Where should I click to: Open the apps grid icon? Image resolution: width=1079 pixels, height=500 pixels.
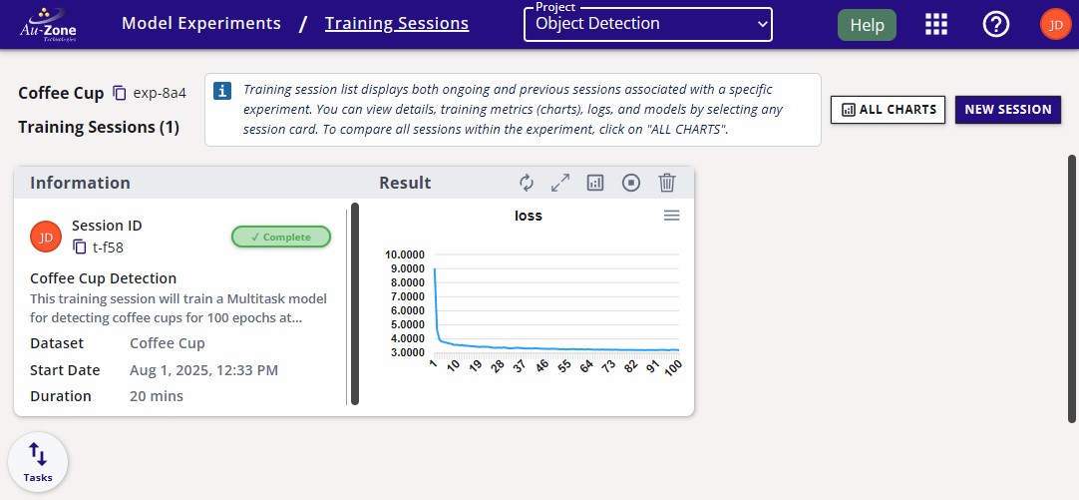tap(935, 25)
